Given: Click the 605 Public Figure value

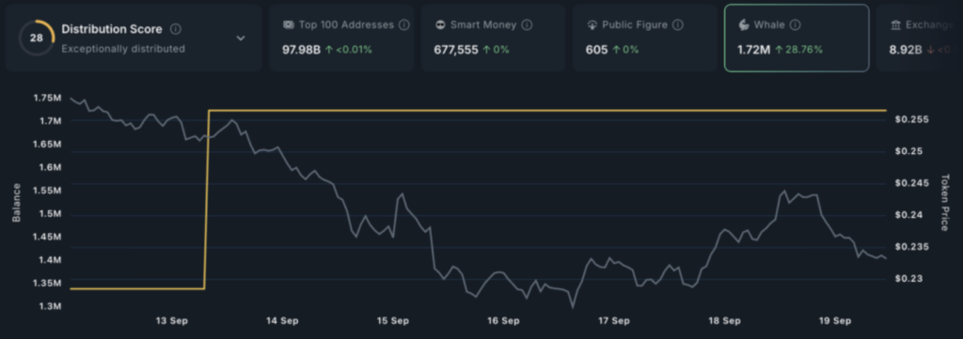Looking at the screenshot, I should (596, 50).
